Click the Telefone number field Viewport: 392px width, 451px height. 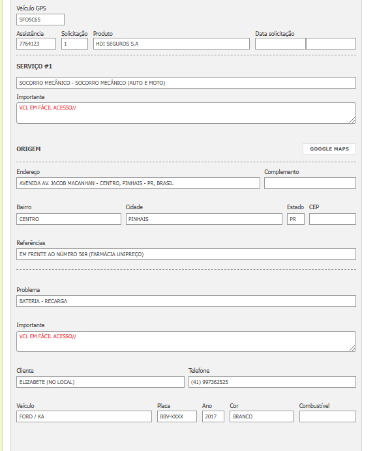click(272, 382)
